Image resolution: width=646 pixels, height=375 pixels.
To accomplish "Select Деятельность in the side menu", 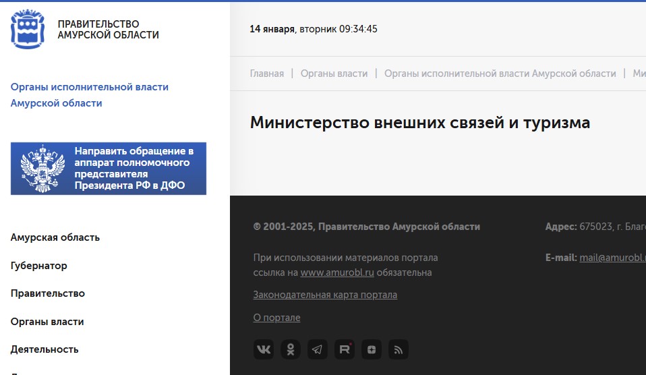I will (45, 349).
